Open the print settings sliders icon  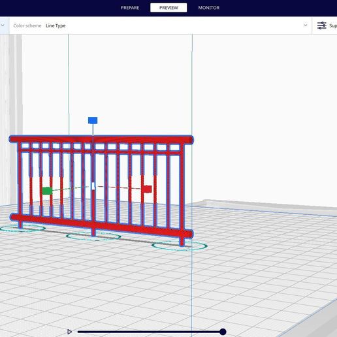(x=321, y=25)
